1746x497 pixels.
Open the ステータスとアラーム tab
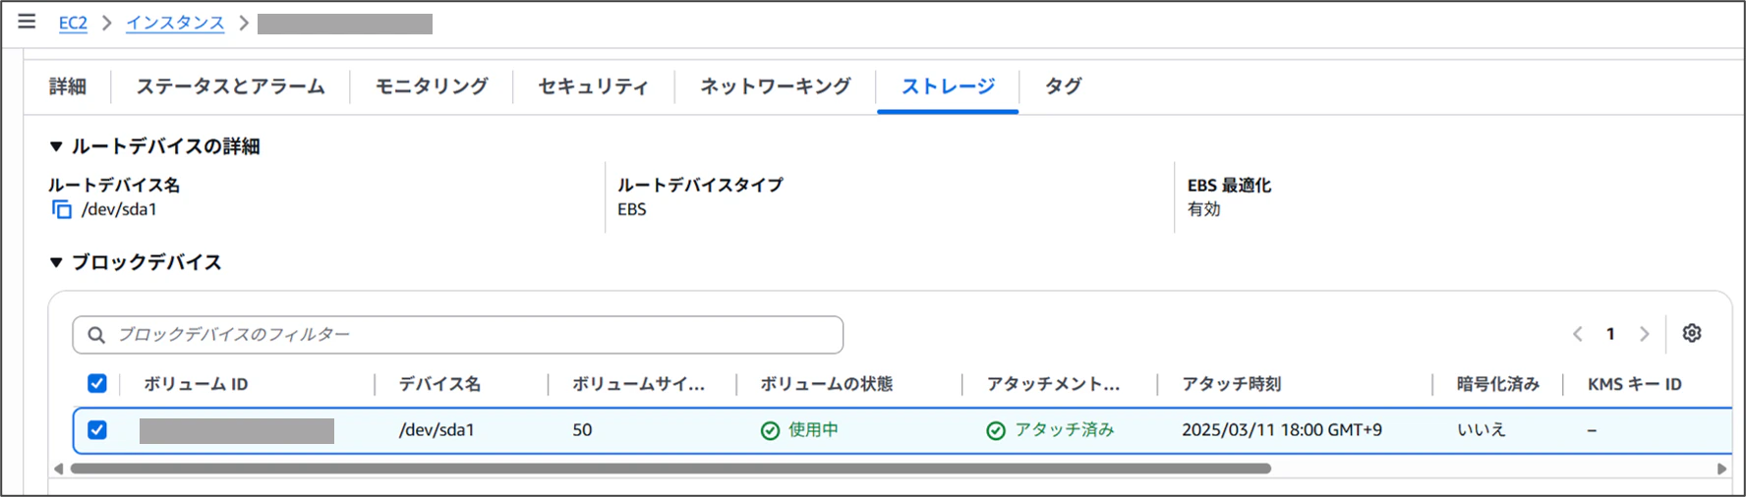[230, 86]
